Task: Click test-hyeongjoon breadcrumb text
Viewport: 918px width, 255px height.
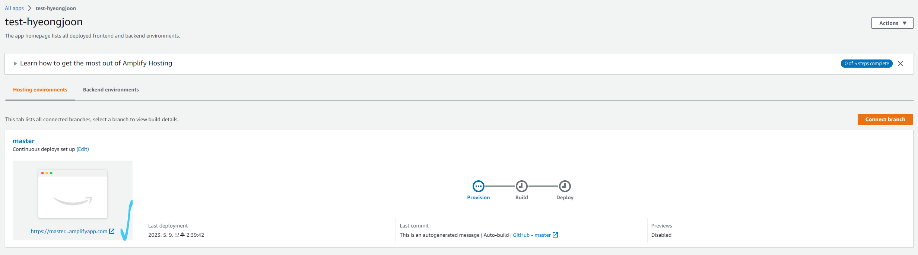Action: coord(56,8)
